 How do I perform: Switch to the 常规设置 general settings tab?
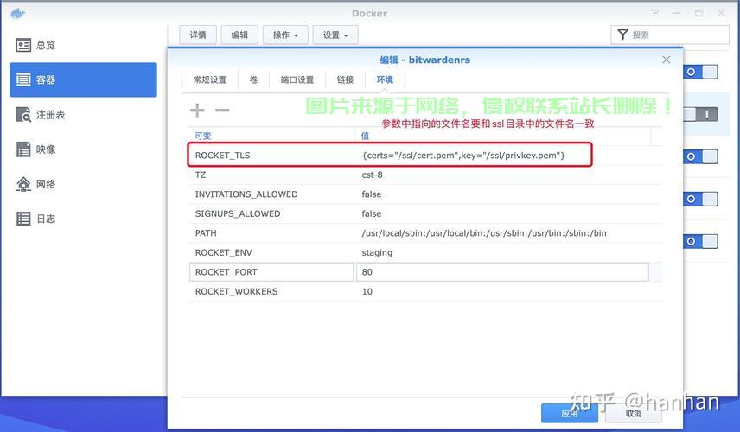209,79
